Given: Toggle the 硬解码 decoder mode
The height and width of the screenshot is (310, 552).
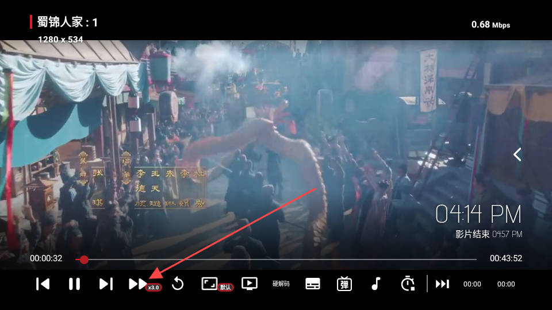Looking at the screenshot, I should (281, 284).
